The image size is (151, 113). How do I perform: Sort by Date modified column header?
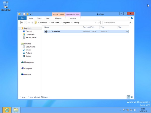click(x=91, y=27)
